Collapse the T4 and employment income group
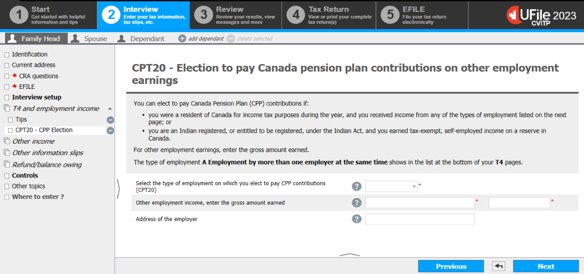 110,109
